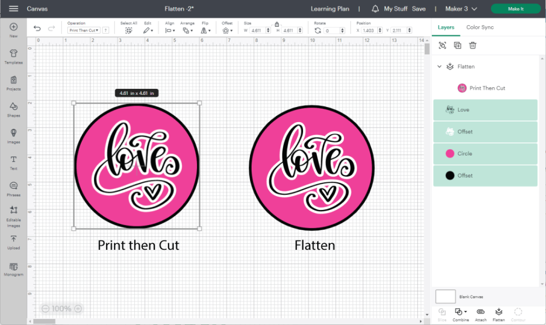
Task: Open the Combine dropdown
Action: tap(461, 314)
